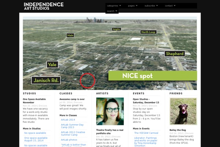Open The YEESAW Carnival link
This screenshot has height=147, width=220.
click(146, 133)
